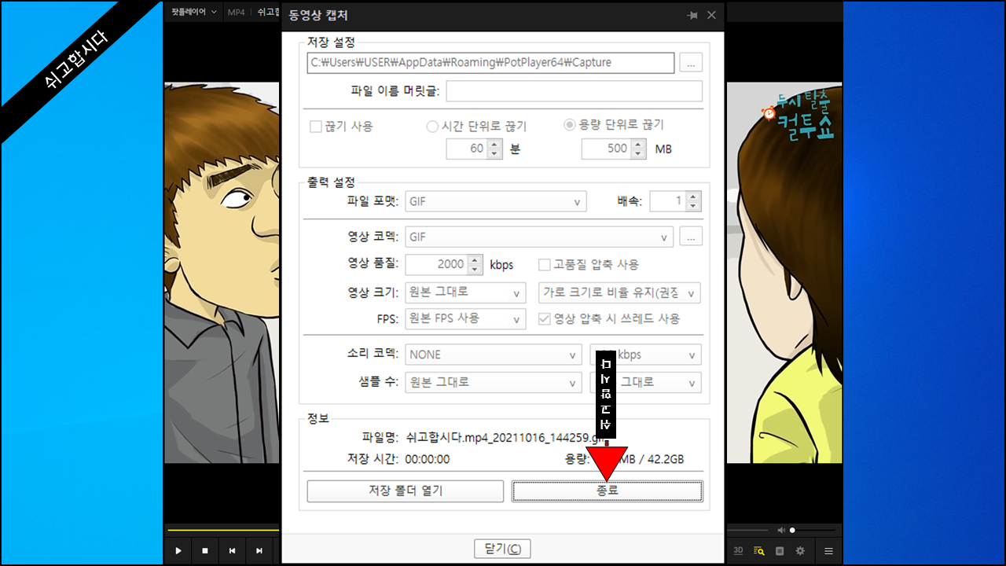This screenshot has width=1006, height=566.
Task: Click the capture save path field
Action: (490, 63)
